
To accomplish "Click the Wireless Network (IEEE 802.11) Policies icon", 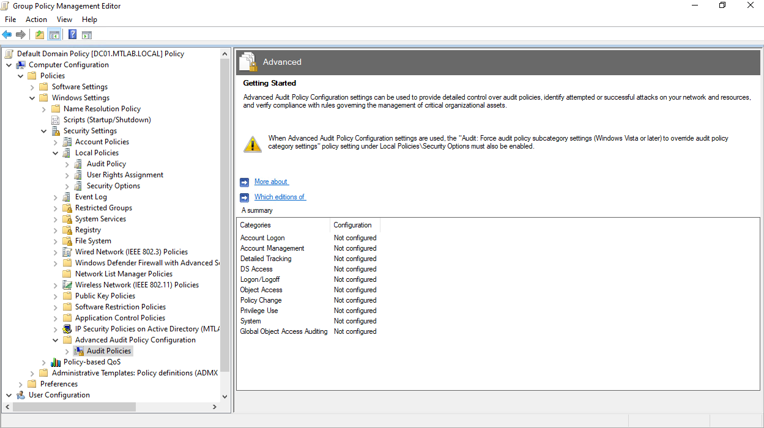I will pyautogui.click(x=67, y=285).
